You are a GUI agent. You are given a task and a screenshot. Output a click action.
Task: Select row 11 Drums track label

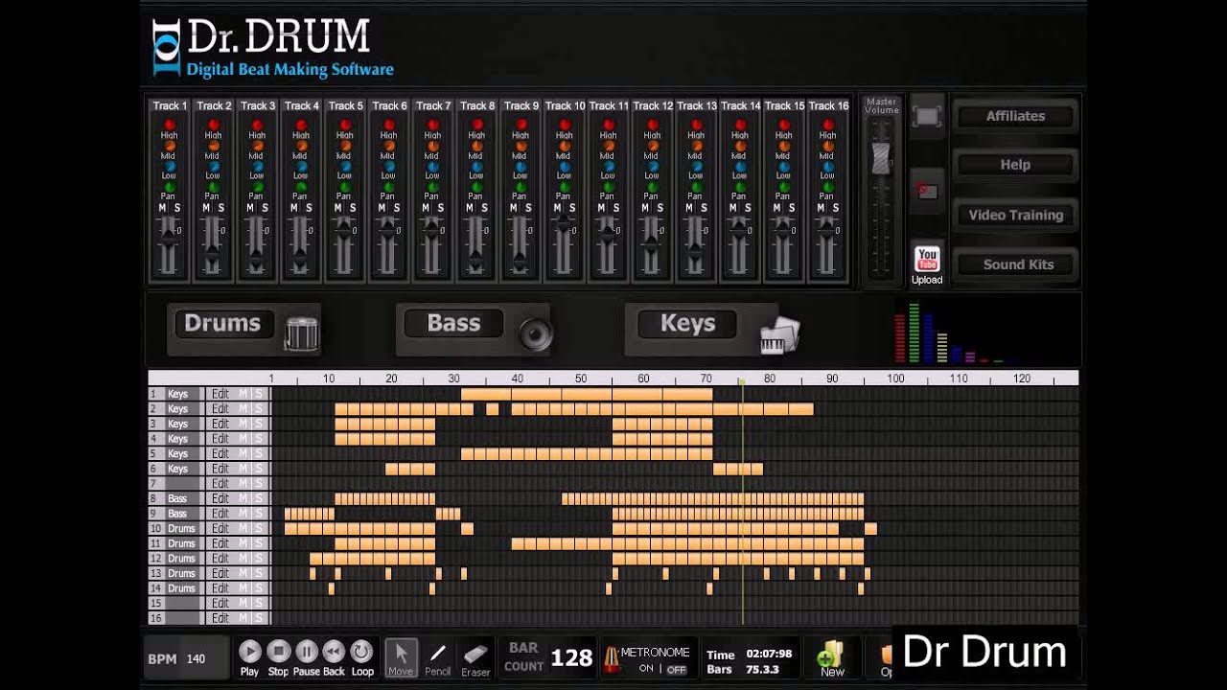coord(181,543)
